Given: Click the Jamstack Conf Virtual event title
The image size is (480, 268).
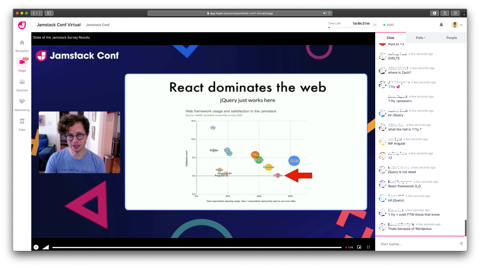Looking at the screenshot, I should pos(59,25).
